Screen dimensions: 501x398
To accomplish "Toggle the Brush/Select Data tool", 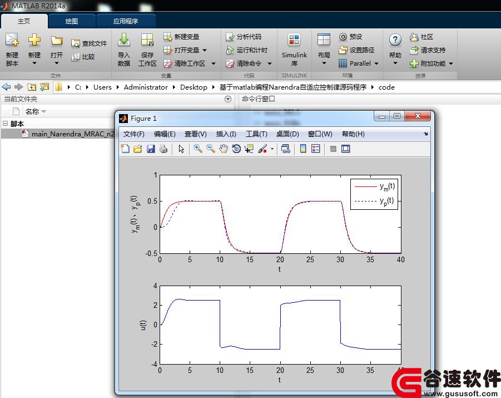I will click(262, 149).
